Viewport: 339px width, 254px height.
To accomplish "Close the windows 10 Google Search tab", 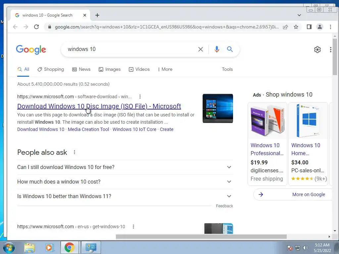I will click(x=85, y=15).
